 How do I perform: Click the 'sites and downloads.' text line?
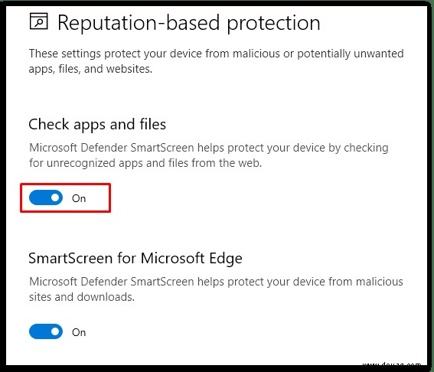pos(82,297)
